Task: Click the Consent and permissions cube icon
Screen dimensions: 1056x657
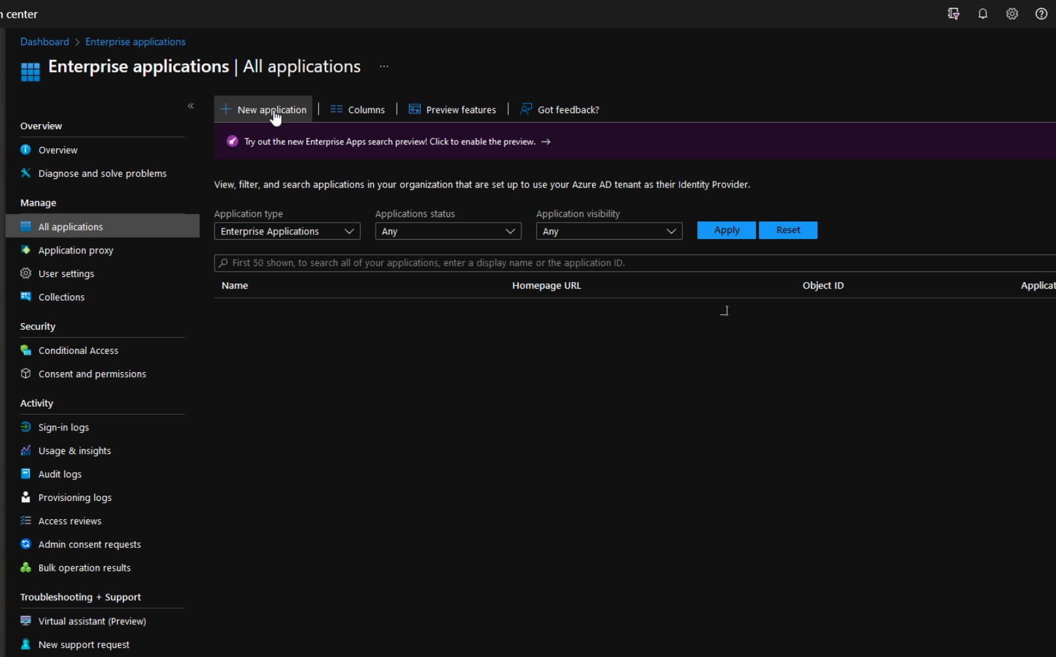Action: coord(25,374)
